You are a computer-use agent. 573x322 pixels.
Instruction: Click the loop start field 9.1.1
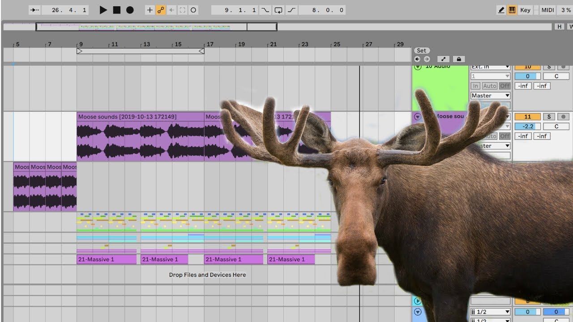(235, 10)
